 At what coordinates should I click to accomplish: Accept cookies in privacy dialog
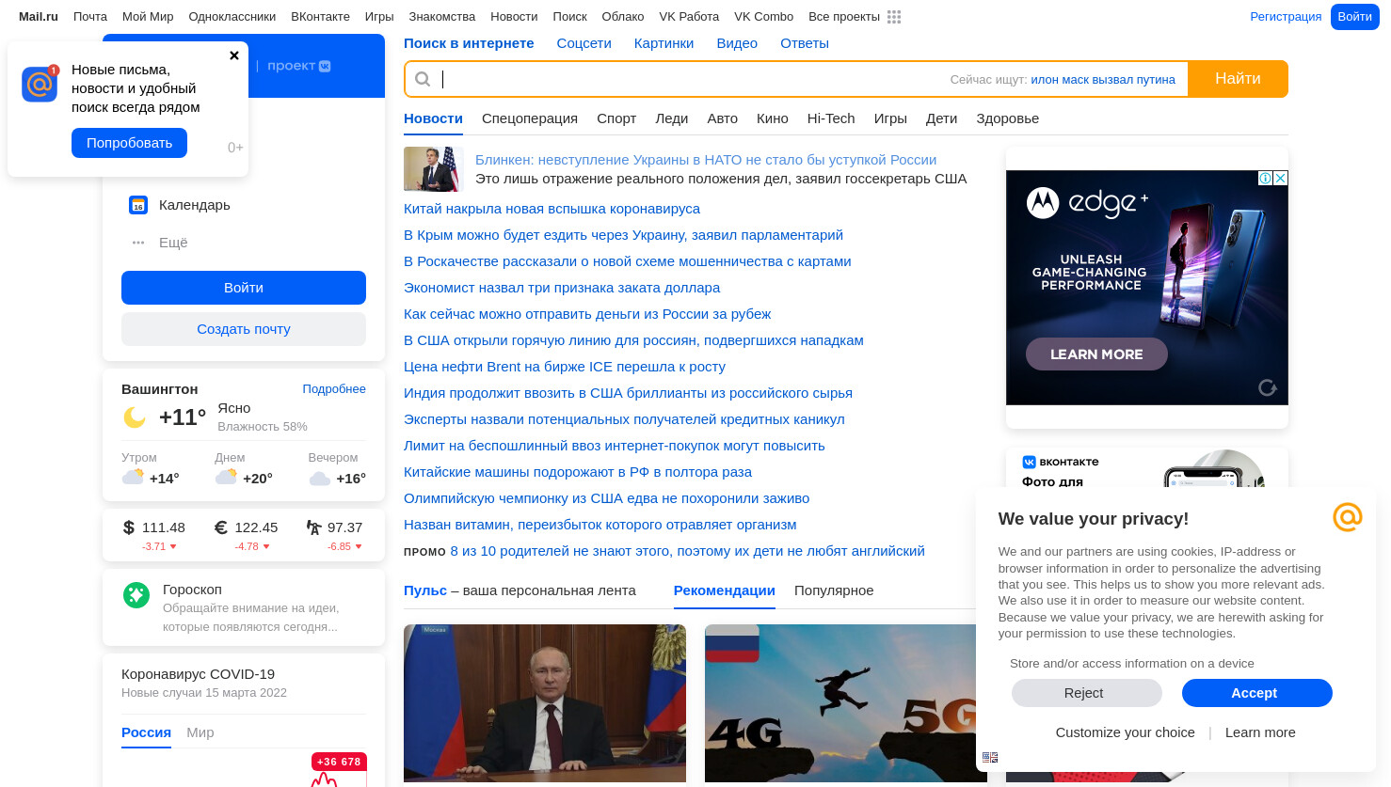point(1257,693)
